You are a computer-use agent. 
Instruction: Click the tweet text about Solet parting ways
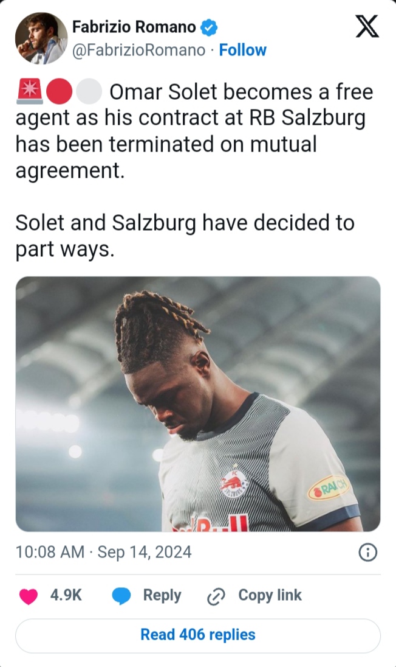point(185,236)
